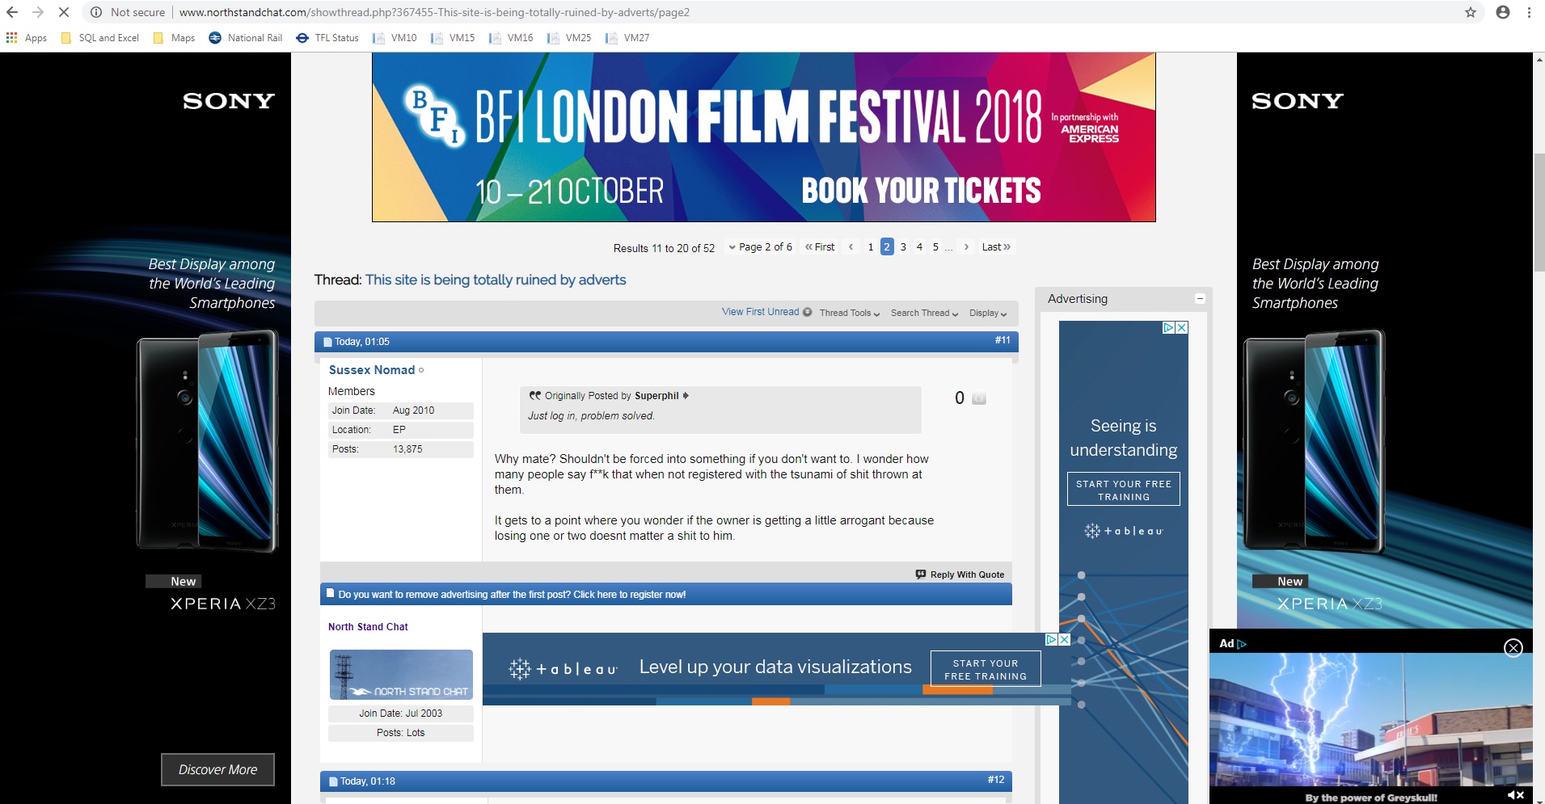Collapse the Advertising panel
The width and height of the screenshot is (1545, 804).
1200,299
